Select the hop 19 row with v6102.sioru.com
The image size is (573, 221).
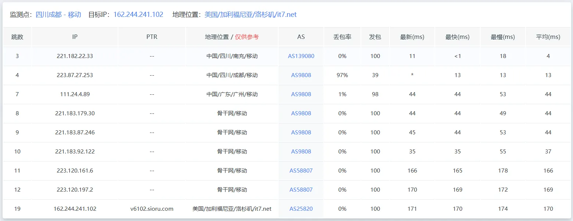(x=75, y=209)
